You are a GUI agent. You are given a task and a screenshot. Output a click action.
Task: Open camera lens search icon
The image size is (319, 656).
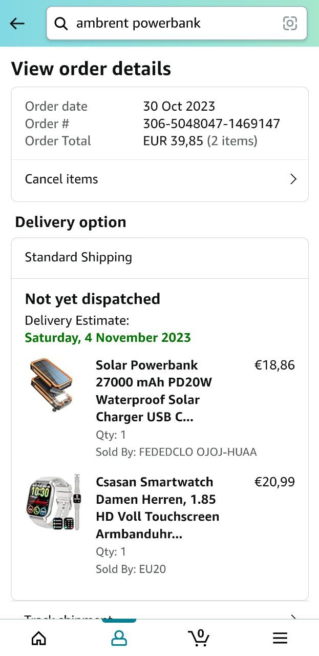tap(290, 24)
